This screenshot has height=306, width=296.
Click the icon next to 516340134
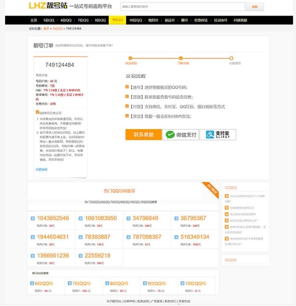(x=176, y=237)
